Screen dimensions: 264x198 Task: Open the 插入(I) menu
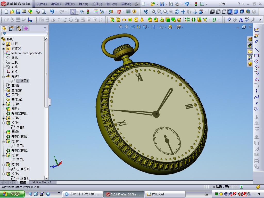(x=83, y=4)
